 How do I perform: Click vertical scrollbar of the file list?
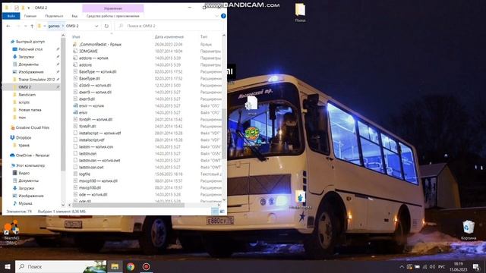click(x=224, y=133)
